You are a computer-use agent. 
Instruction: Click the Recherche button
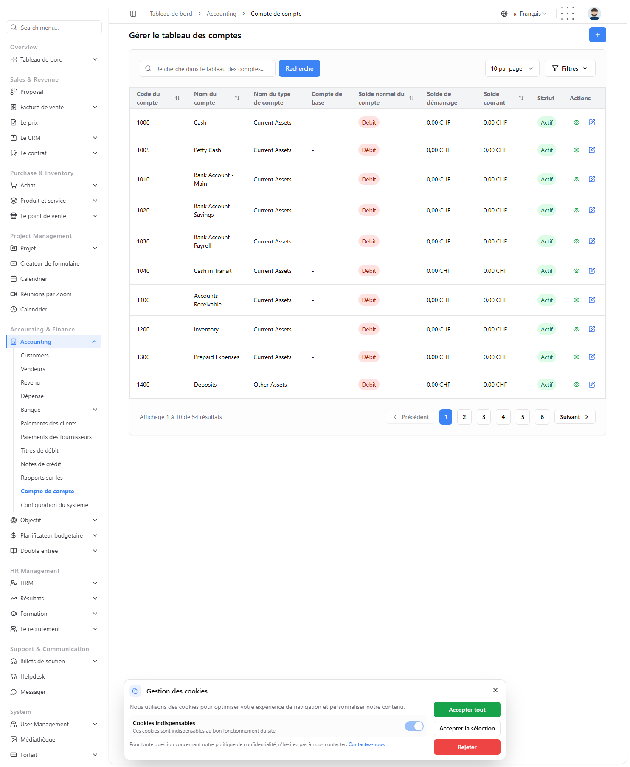tap(299, 68)
